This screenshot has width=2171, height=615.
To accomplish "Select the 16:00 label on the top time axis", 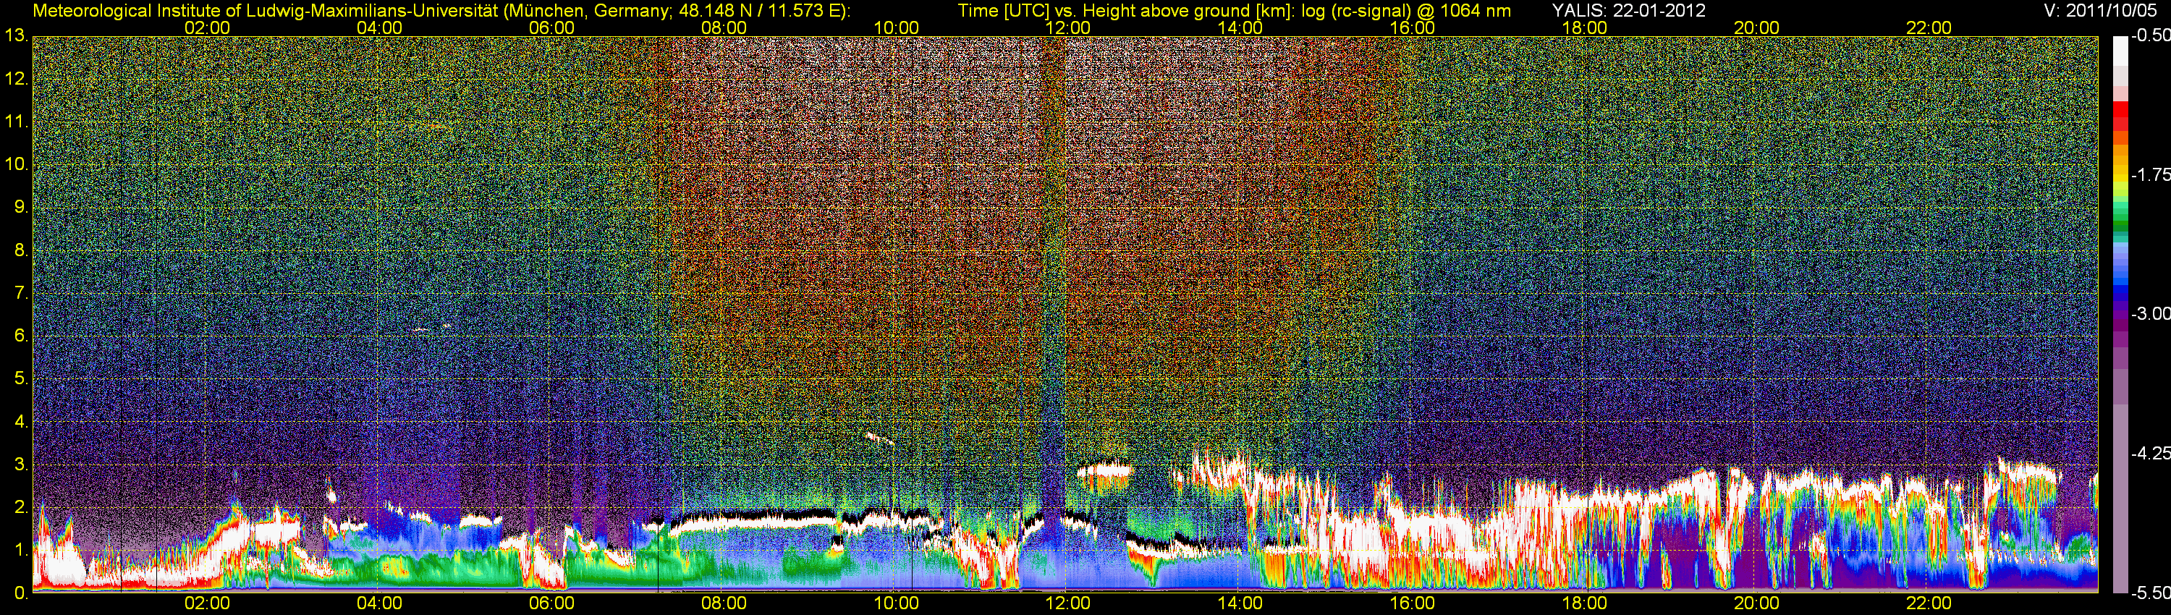I will click(1413, 27).
